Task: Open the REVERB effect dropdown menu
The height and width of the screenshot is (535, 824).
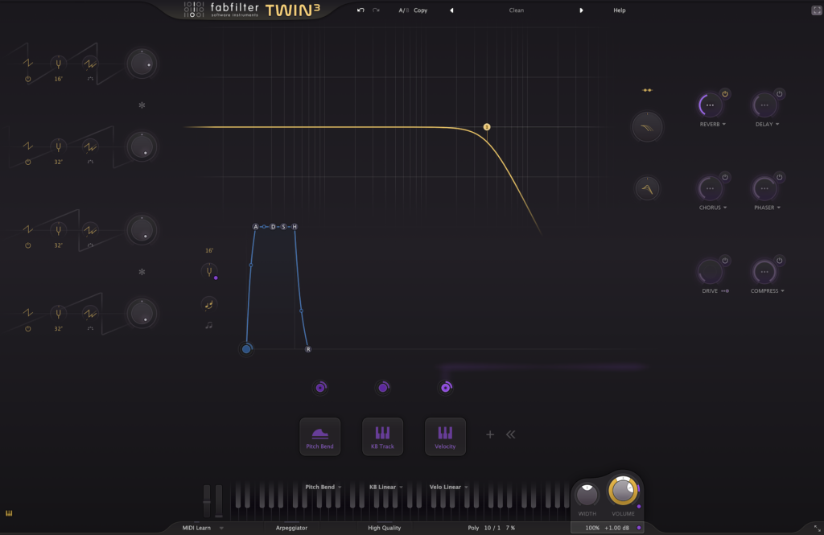Action: [712, 125]
